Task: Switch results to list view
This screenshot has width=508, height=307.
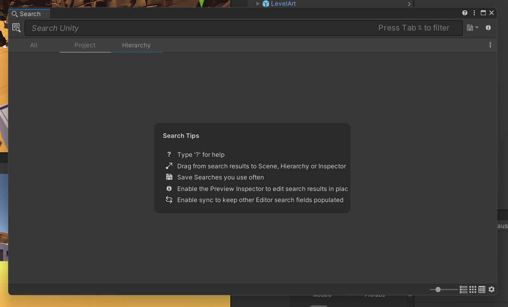Action: (x=464, y=290)
